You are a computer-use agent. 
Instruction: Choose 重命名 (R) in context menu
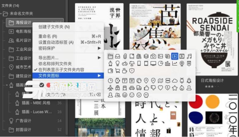point(68,36)
